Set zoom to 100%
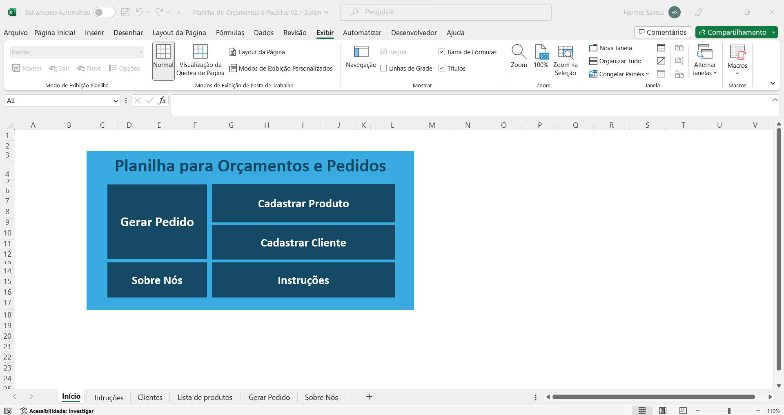Viewport: 784px width, 415px height. (x=541, y=56)
